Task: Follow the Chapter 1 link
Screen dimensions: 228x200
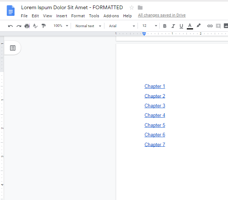Action: 155,86
